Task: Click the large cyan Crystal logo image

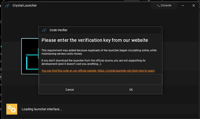Action: 30,60
